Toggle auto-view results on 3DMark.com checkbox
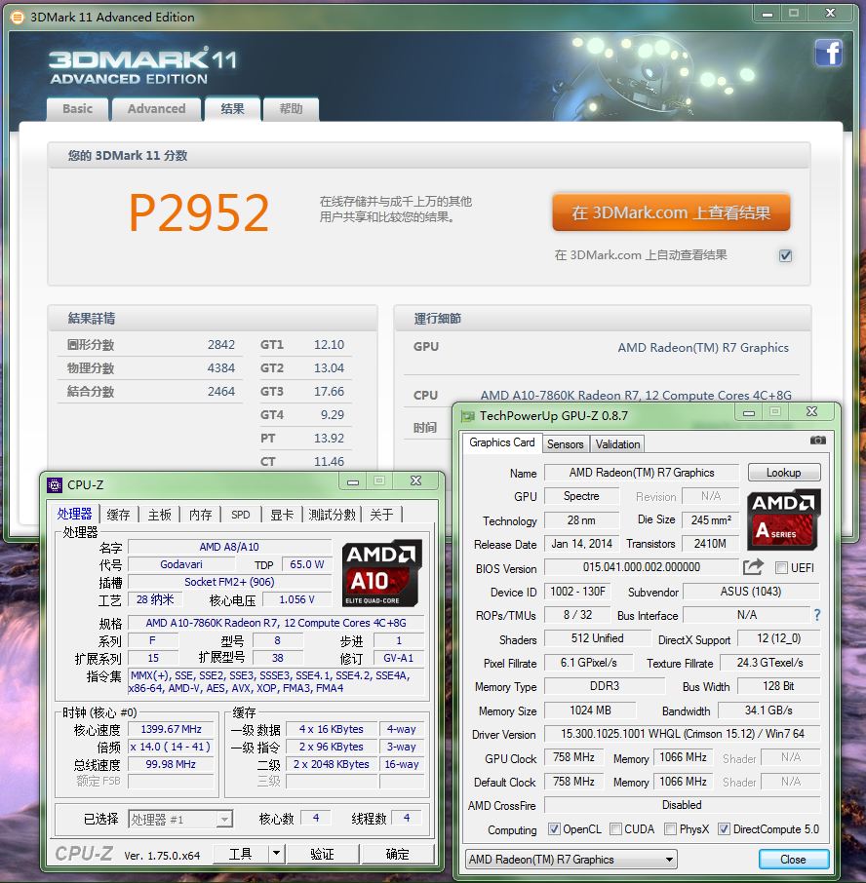The width and height of the screenshot is (866, 883). coord(785,255)
